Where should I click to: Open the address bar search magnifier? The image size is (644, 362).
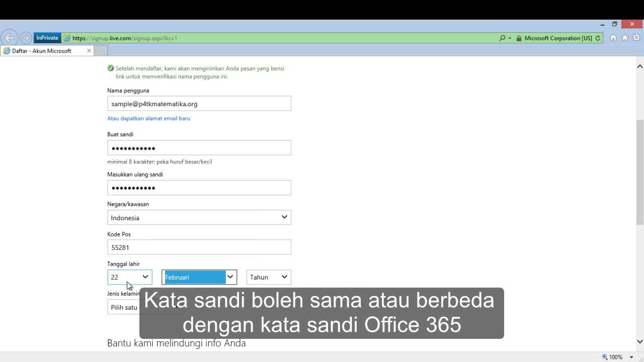pos(502,38)
